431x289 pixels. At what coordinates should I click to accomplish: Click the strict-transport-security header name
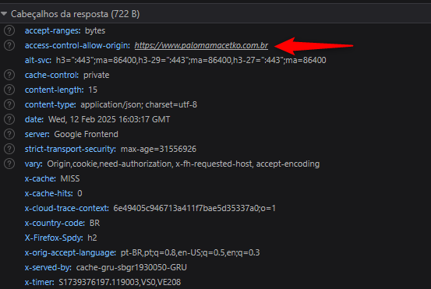[70, 150]
